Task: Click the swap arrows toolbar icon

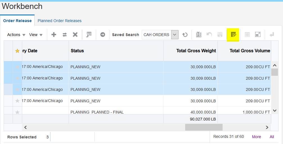Action: pos(65,35)
